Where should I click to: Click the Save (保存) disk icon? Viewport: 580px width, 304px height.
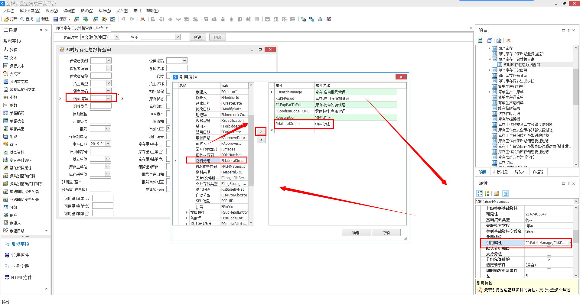[56, 19]
